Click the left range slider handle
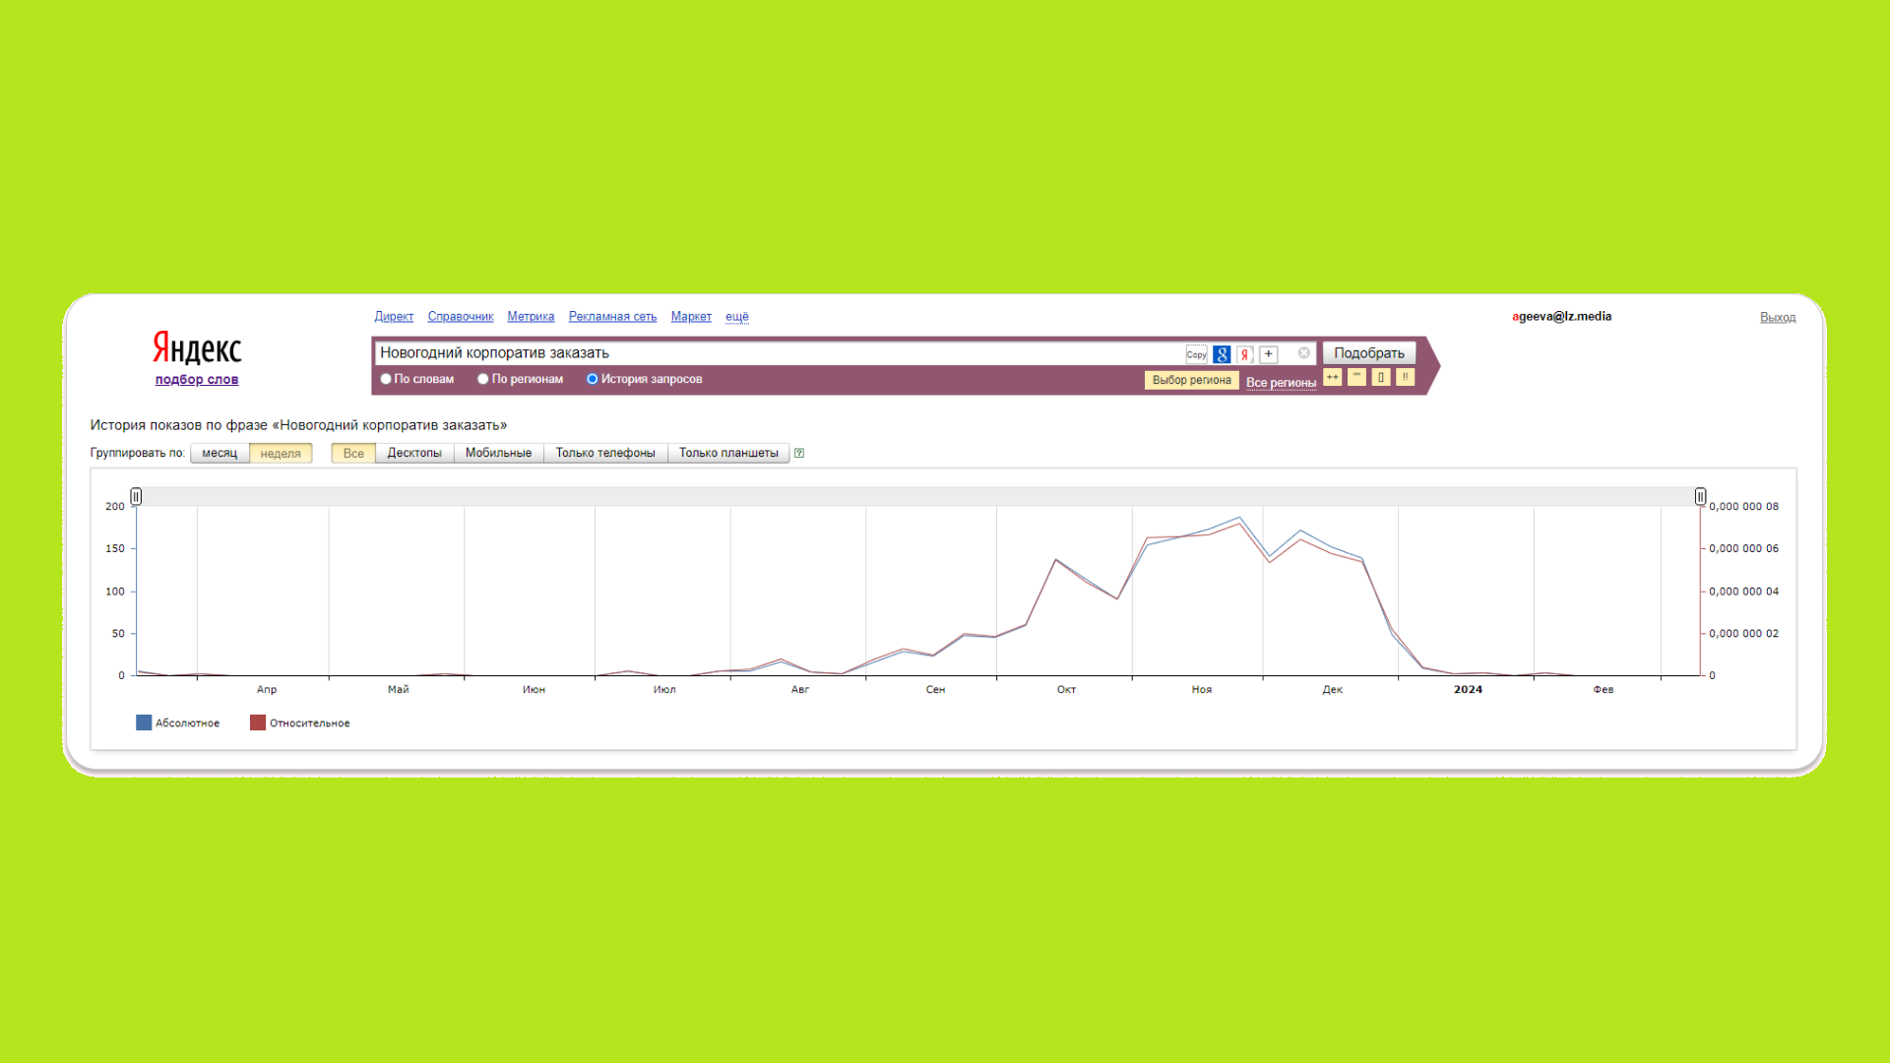 (x=136, y=496)
